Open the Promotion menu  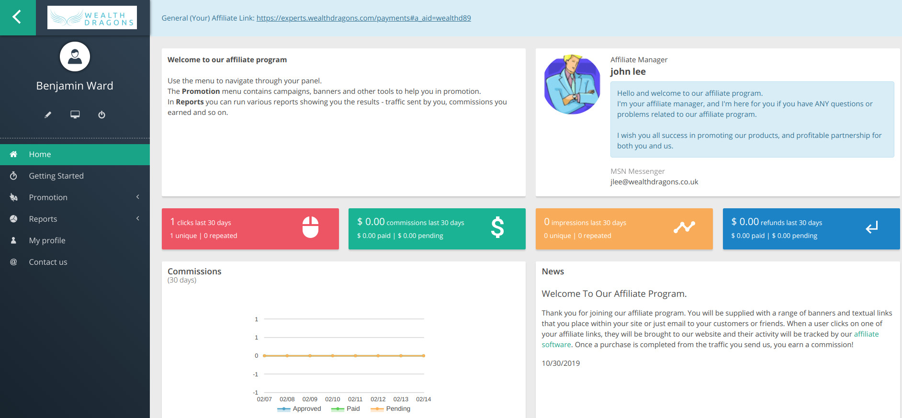tap(75, 197)
